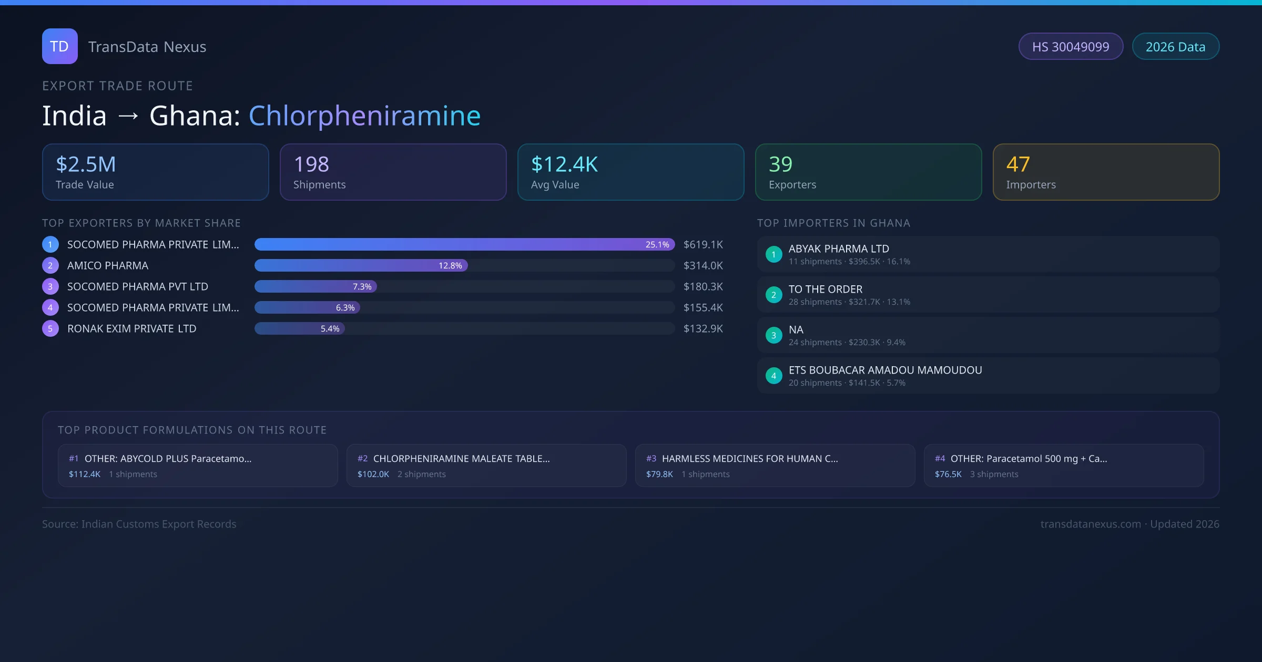Viewport: 1262px width, 662px height.
Task: Click the TD TransData Nexus logo icon
Action: coord(59,46)
